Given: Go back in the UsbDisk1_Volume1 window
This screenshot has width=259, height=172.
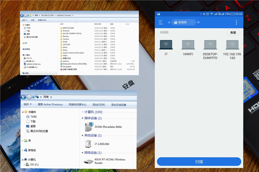Looking at the screenshot, I should tap(22, 15).
